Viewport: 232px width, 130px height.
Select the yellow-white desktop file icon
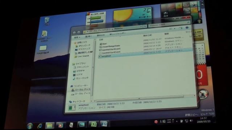coord(43,49)
